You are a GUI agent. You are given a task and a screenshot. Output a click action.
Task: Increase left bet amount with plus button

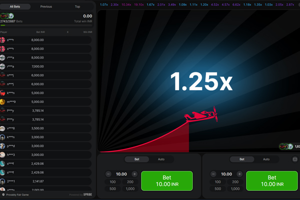click(135, 174)
